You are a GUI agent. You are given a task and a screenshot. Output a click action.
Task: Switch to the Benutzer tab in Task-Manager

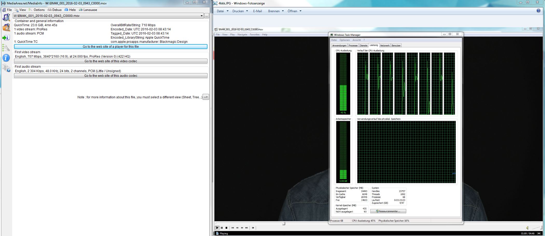coord(396,46)
